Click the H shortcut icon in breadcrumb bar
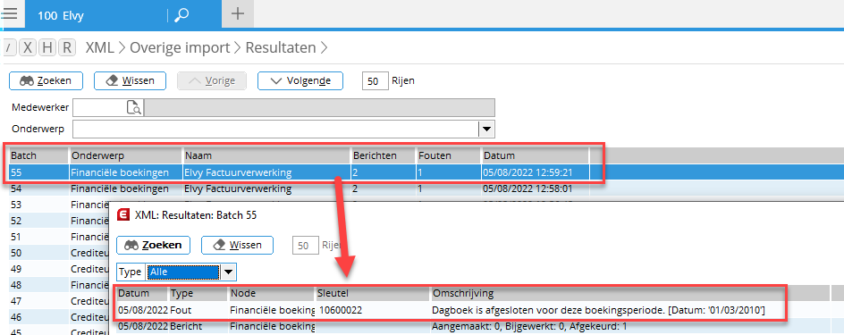The image size is (844, 335). tap(47, 47)
